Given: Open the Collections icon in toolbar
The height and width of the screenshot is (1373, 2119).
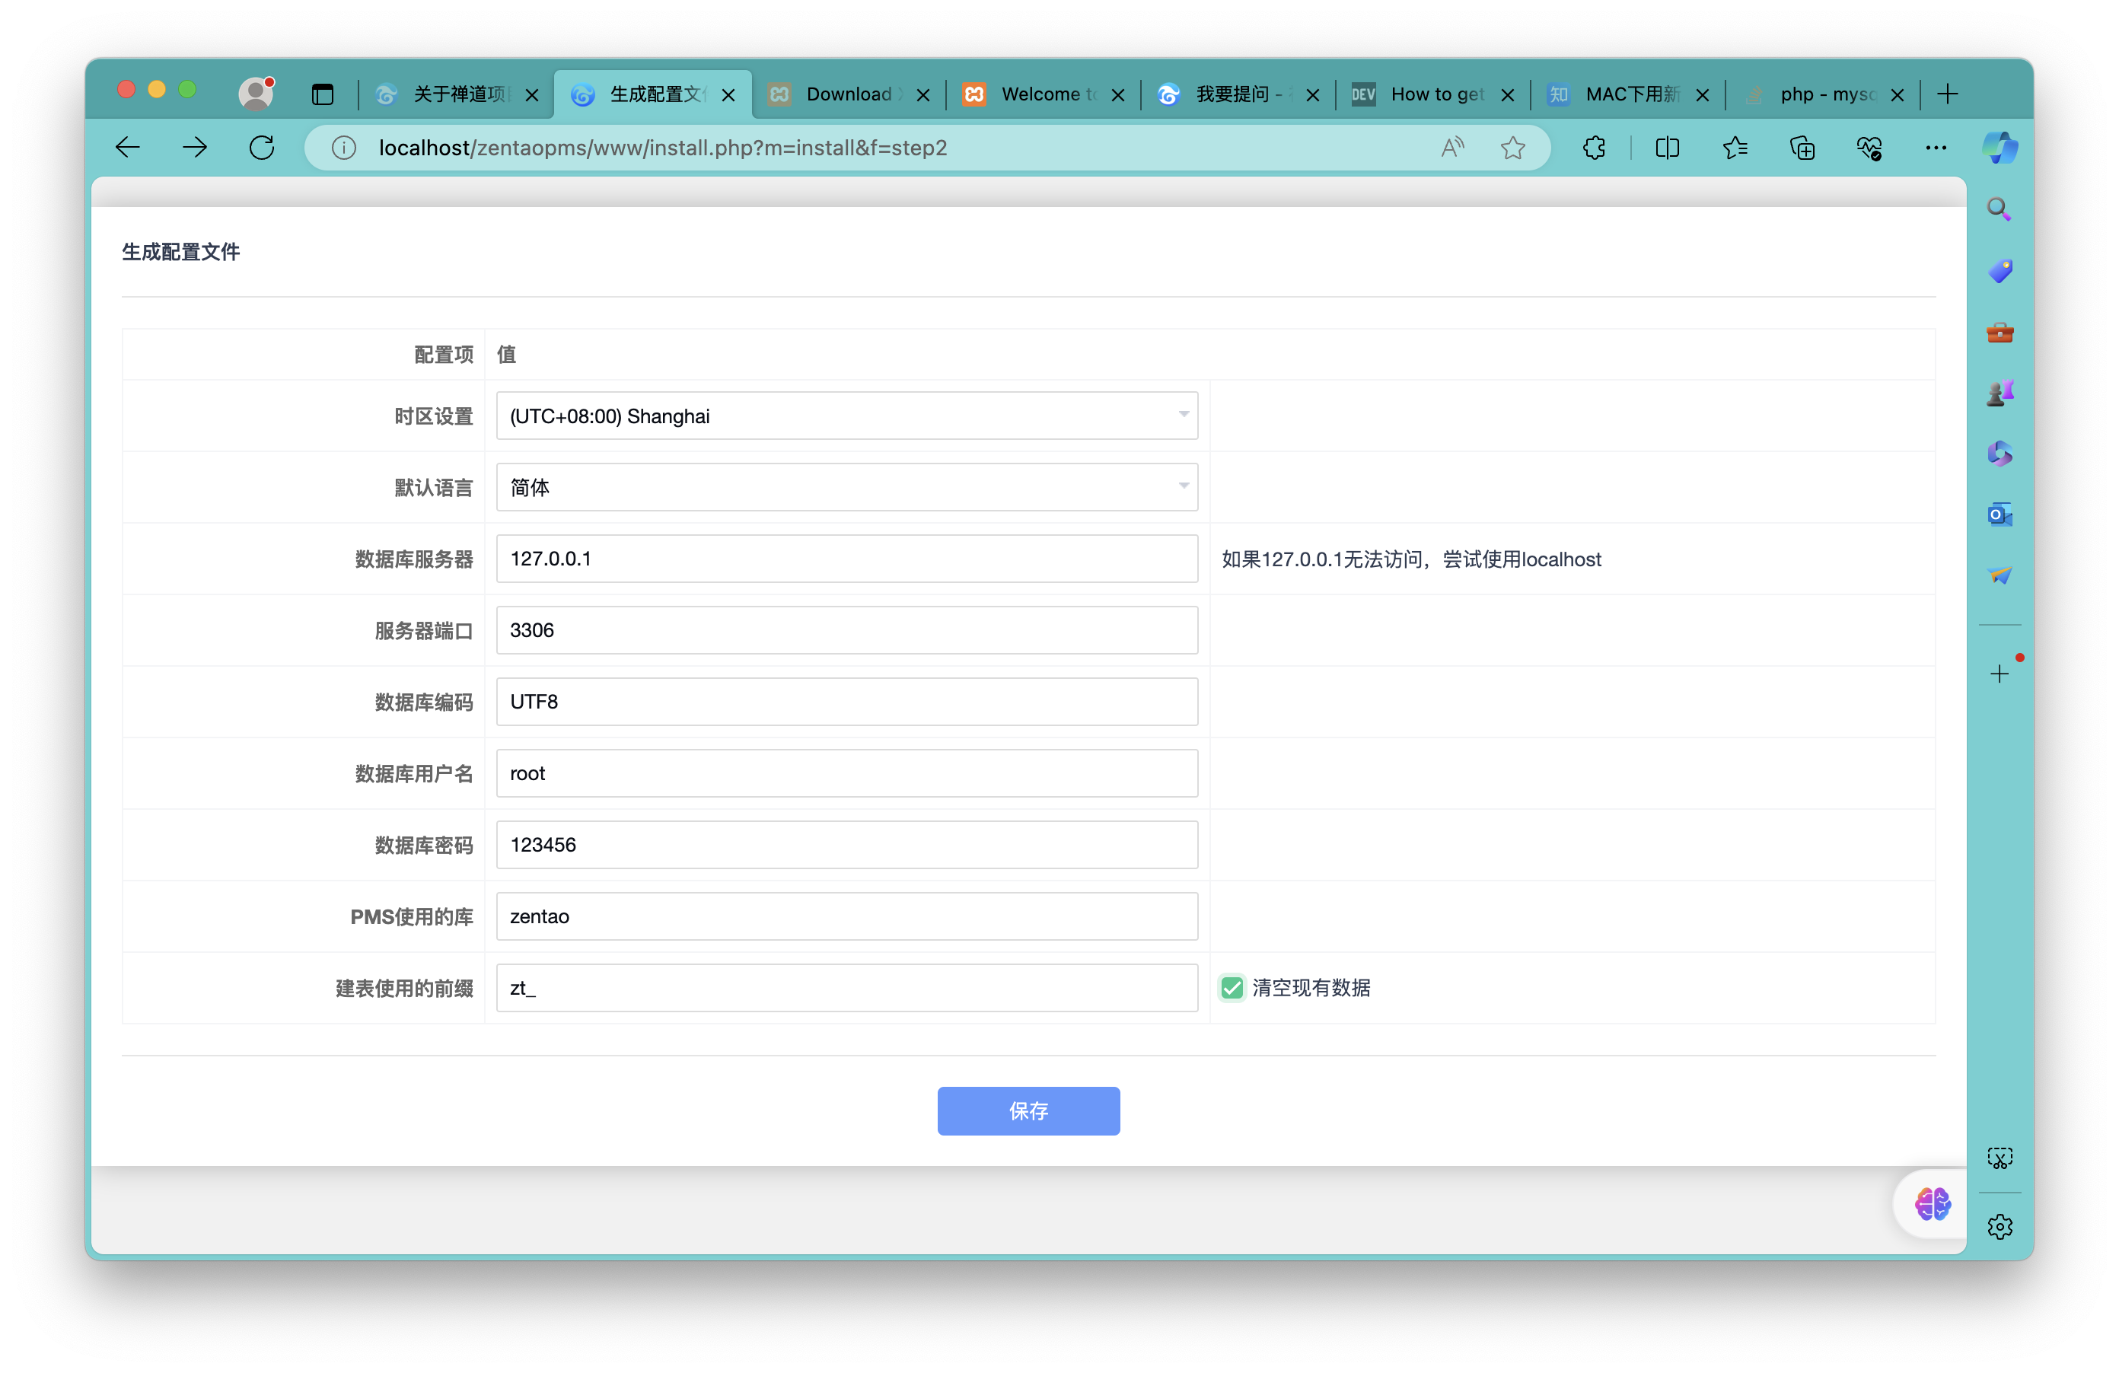Looking at the screenshot, I should (1802, 148).
